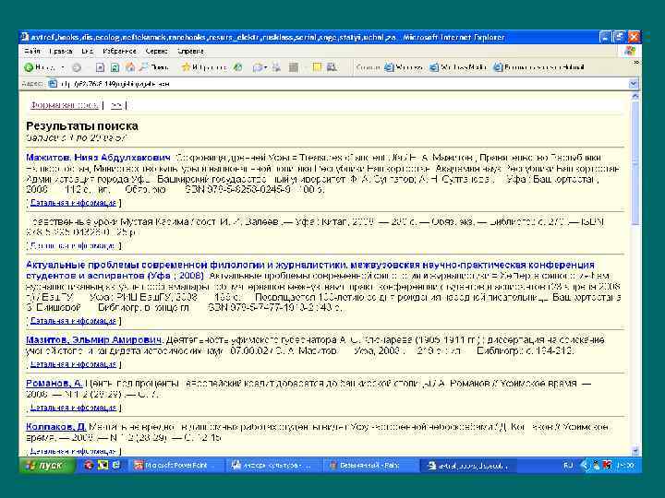The image size is (665, 498).
Task: Click the Windows flag logo throbber
Action: click(630, 52)
